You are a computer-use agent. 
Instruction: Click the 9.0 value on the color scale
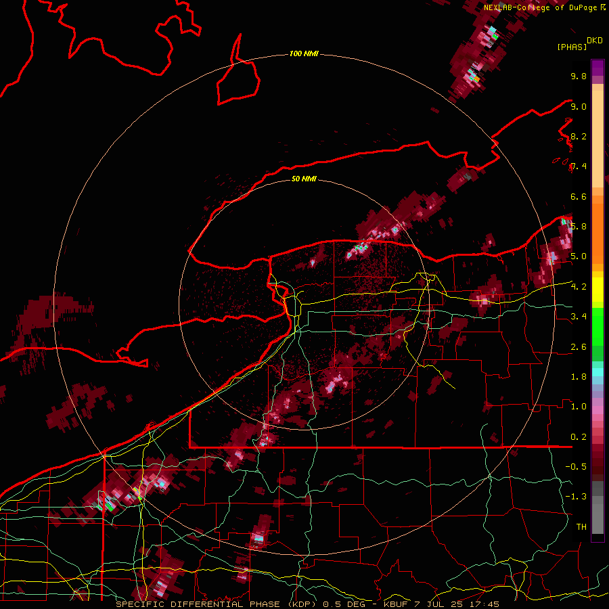pyautogui.click(x=579, y=106)
